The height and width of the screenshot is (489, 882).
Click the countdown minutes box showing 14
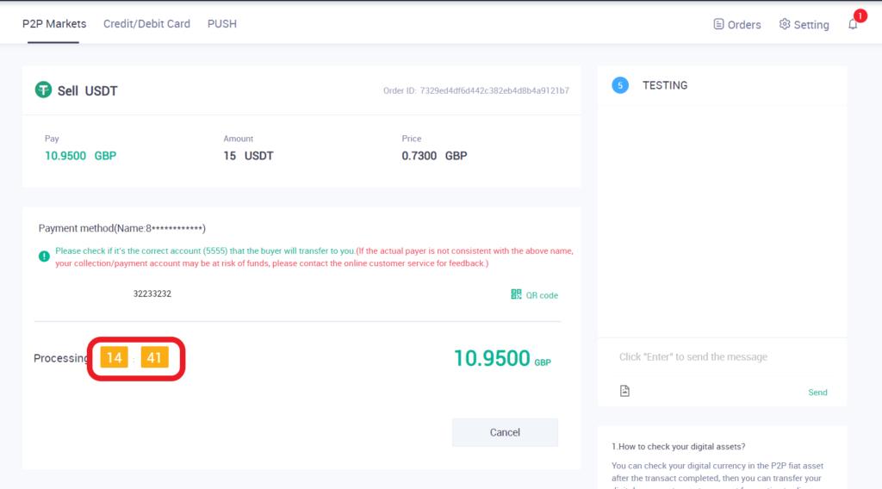114,357
